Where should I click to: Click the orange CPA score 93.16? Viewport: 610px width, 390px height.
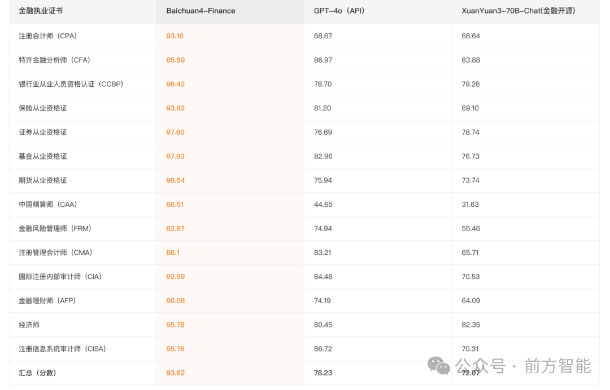coord(175,36)
